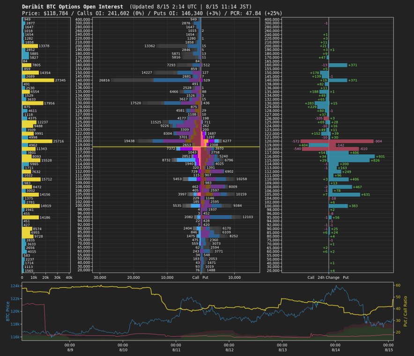Viewport: 414px width, 356px height.
Task: Click the "13362" call open interest value
Action: click(150, 46)
